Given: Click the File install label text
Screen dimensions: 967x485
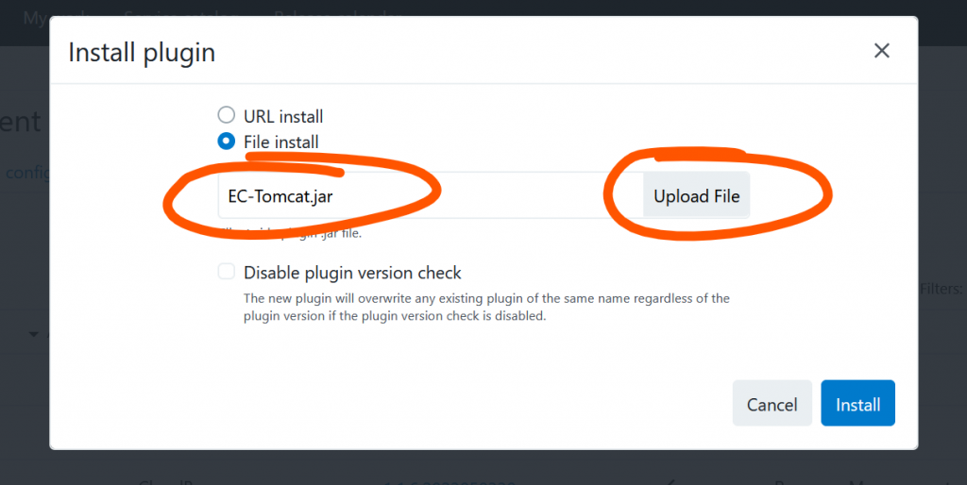Looking at the screenshot, I should [x=281, y=142].
